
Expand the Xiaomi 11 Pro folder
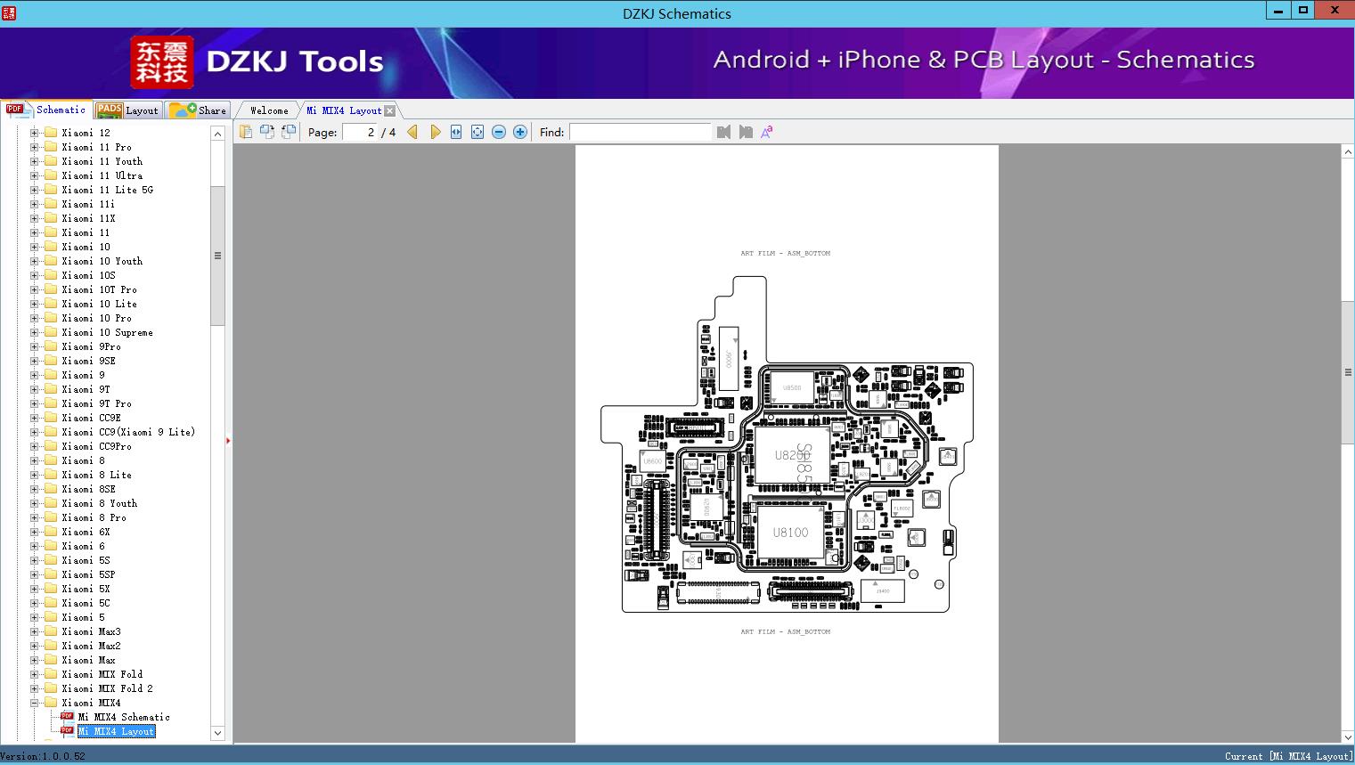point(35,147)
